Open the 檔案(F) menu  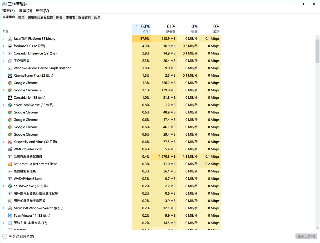(8, 11)
